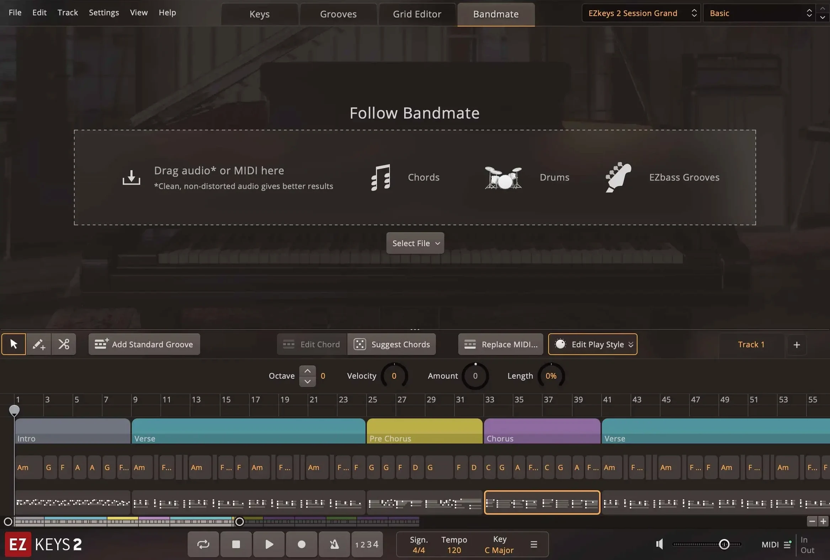Image resolution: width=830 pixels, height=560 pixels.
Task: Open the Select File dropdown
Action: coord(415,243)
